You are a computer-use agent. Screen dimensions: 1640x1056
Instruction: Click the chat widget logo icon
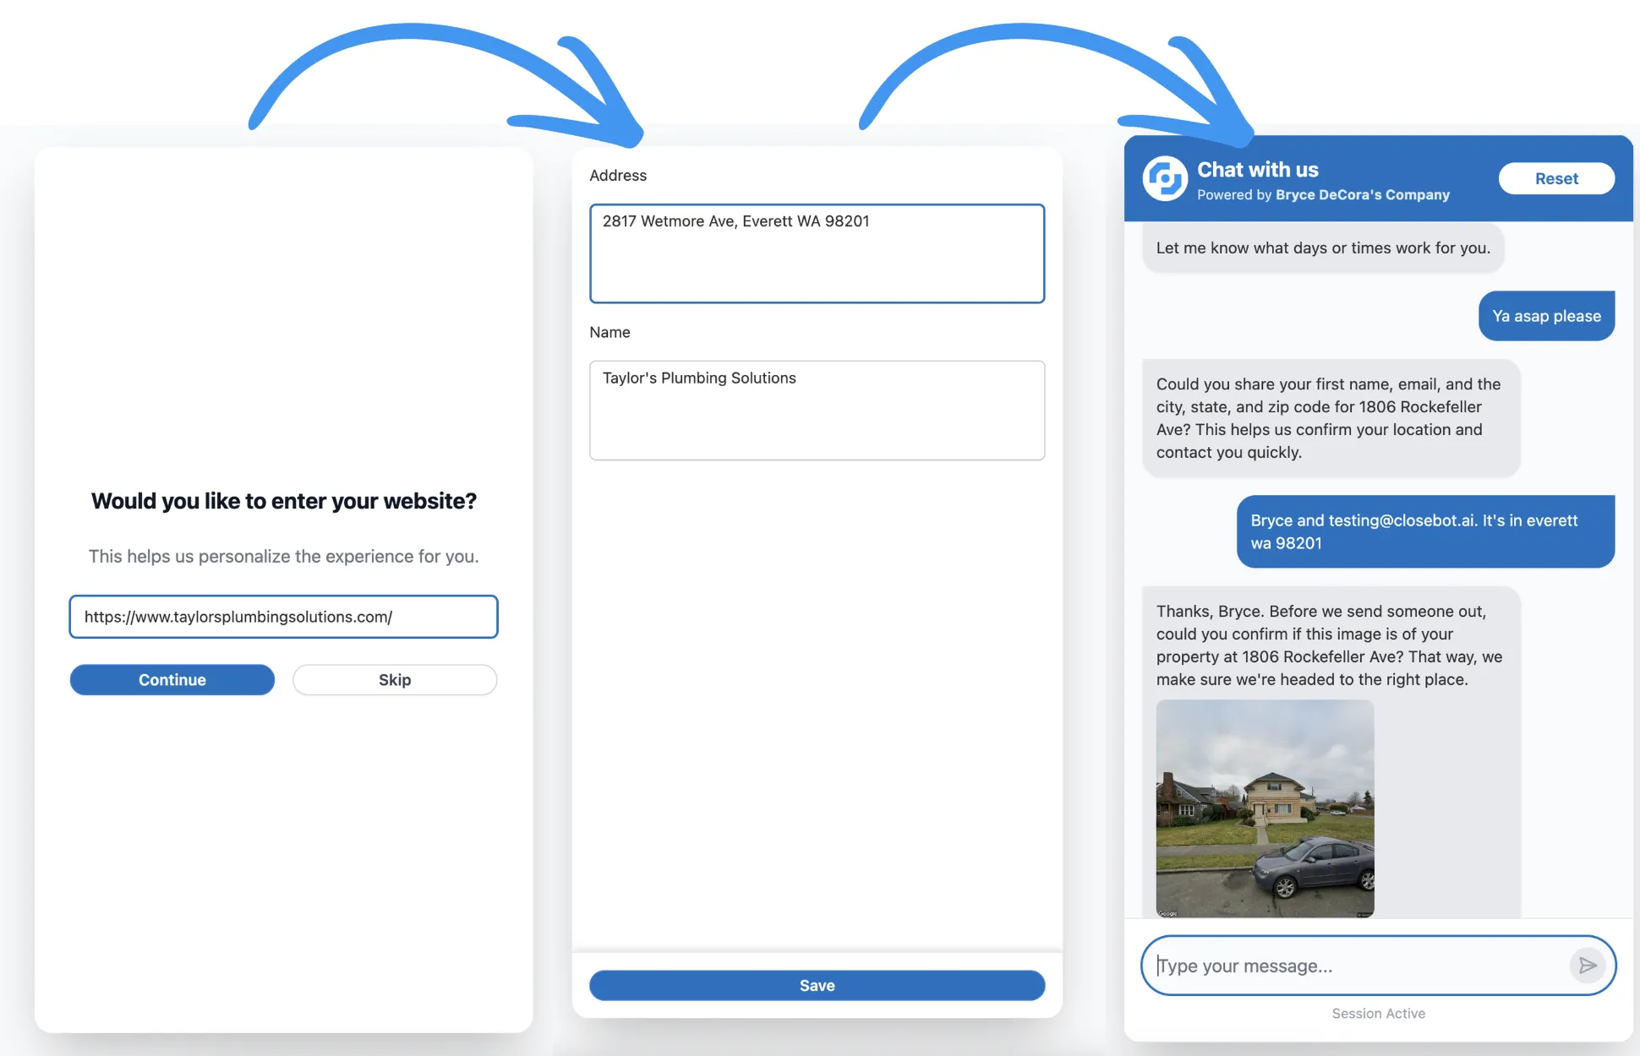click(x=1165, y=178)
